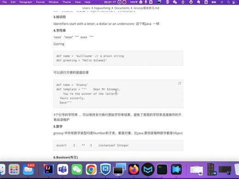This screenshot has height=179, width=239.
Task: Open the Paragraph menu
Action: coord(26,2)
